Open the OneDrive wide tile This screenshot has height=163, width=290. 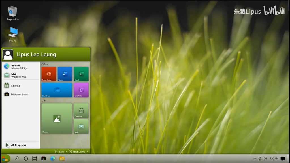pyautogui.click(x=57, y=90)
